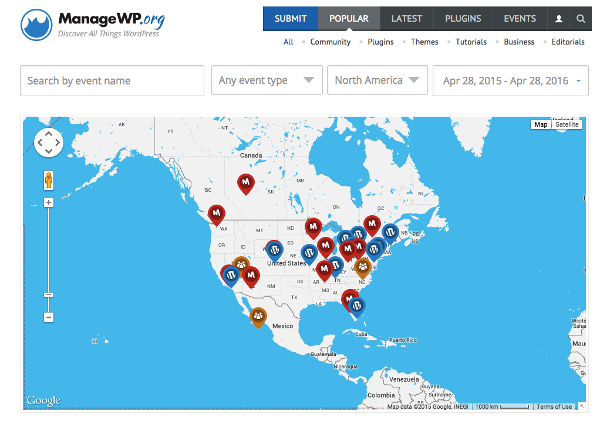Switch map to Map view

click(540, 124)
